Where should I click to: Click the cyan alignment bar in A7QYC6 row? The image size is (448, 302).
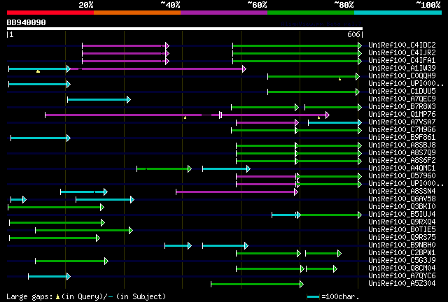point(49,277)
